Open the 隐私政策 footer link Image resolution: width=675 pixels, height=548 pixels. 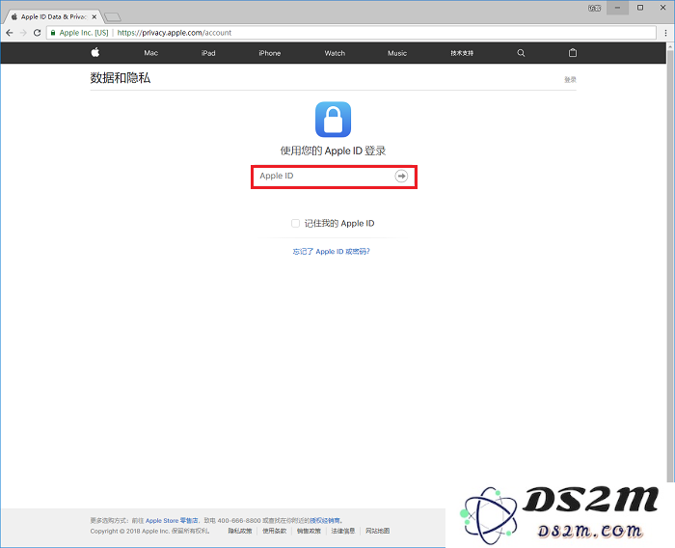(x=240, y=531)
